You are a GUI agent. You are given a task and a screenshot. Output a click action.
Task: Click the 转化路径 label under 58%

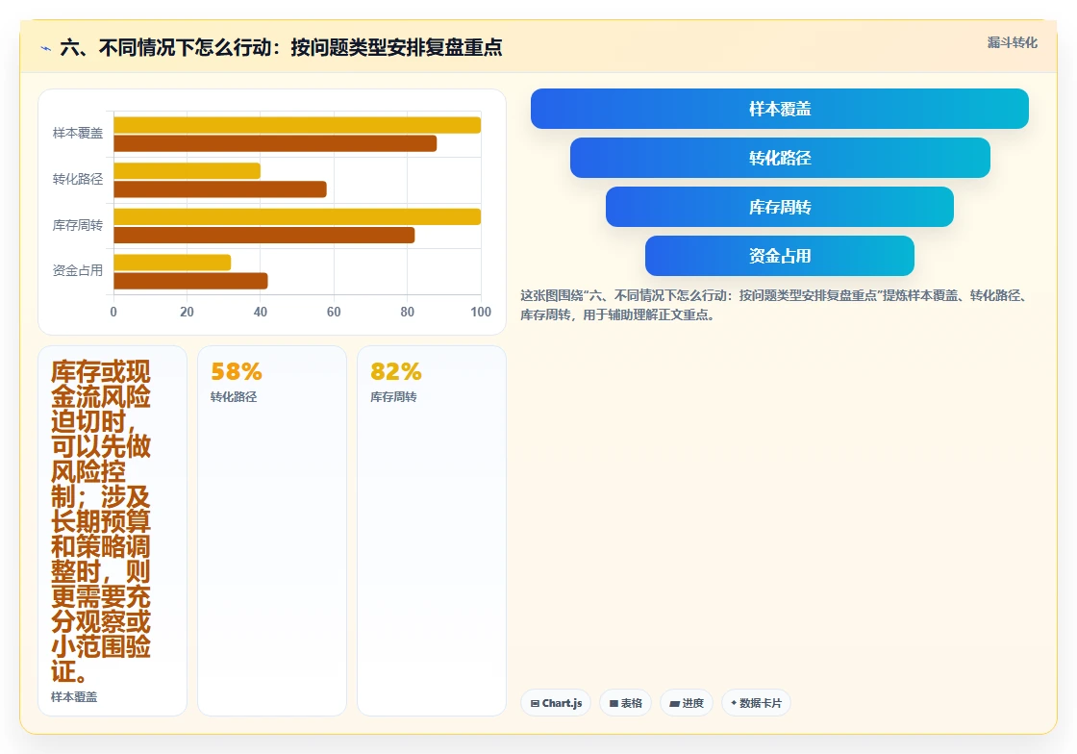coord(234,397)
